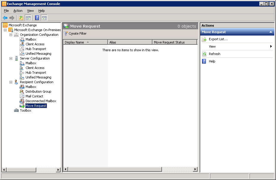Sort by Move Request Status column
The image size is (276, 180).
(x=174, y=42)
